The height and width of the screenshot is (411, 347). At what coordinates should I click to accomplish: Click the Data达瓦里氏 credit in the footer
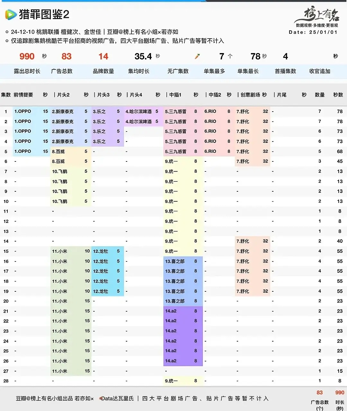pos(118,398)
